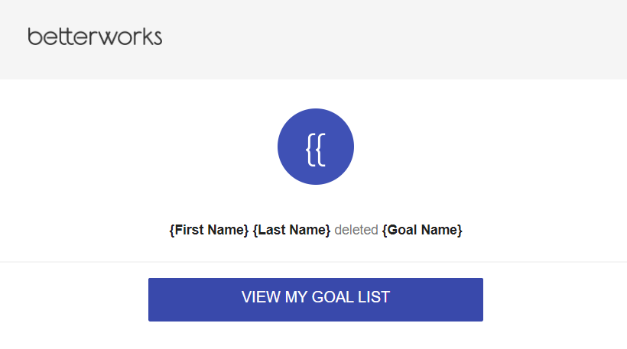This screenshot has width=627, height=349.
Task: Click the gray word 'deleted'
Action: point(356,230)
